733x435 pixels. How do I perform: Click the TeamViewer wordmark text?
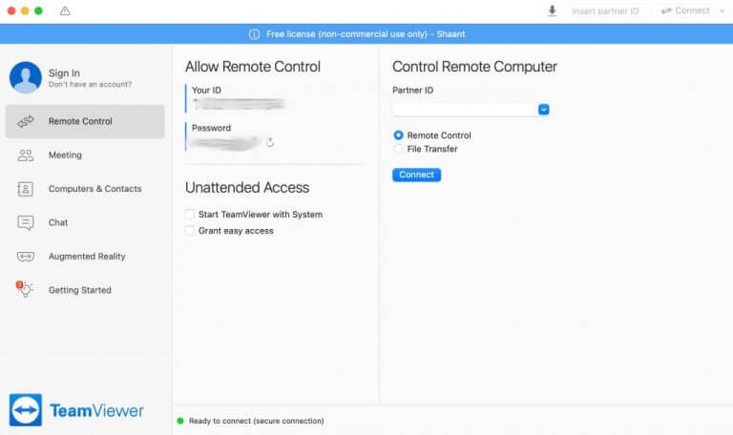(96, 411)
